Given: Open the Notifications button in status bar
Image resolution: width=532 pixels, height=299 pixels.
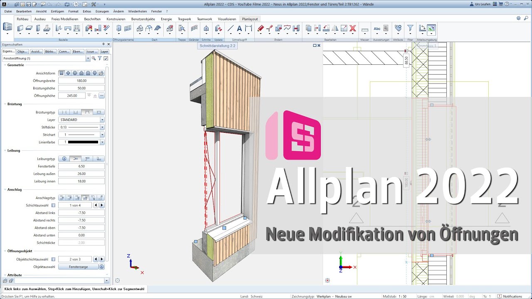Looking at the screenshot, I should [x=510, y=297].
